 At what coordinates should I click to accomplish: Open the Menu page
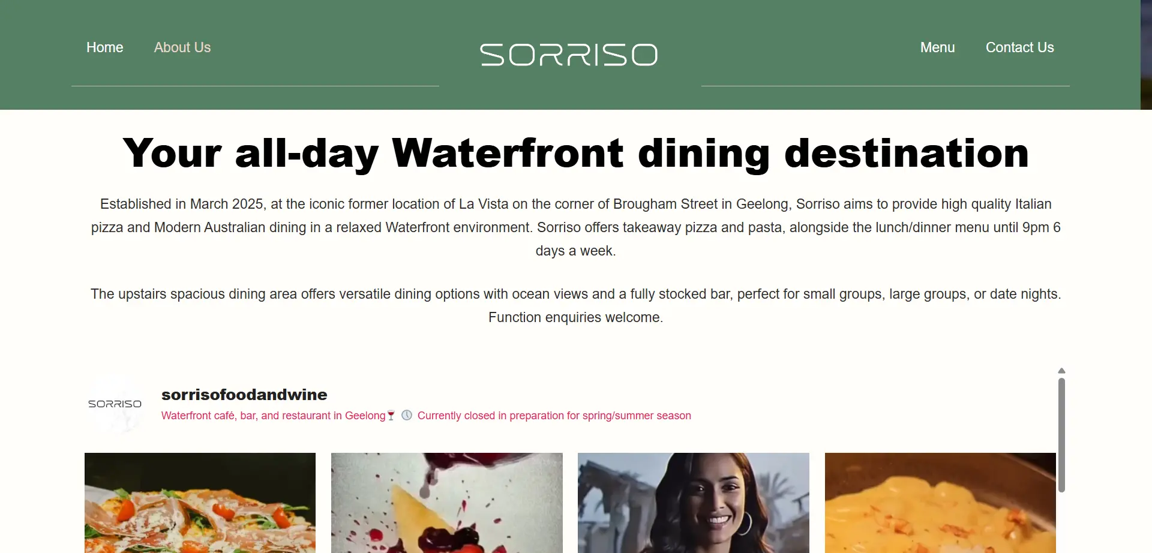pyautogui.click(x=937, y=47)
